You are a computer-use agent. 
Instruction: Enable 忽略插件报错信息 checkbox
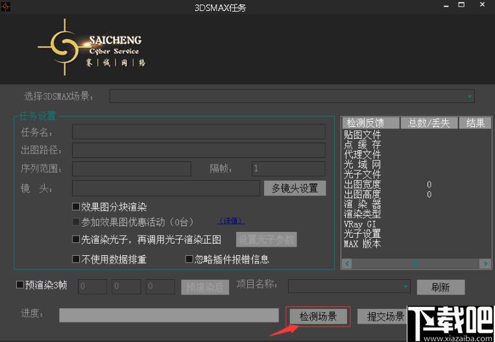pyautogui.click(x=189, y=259)
